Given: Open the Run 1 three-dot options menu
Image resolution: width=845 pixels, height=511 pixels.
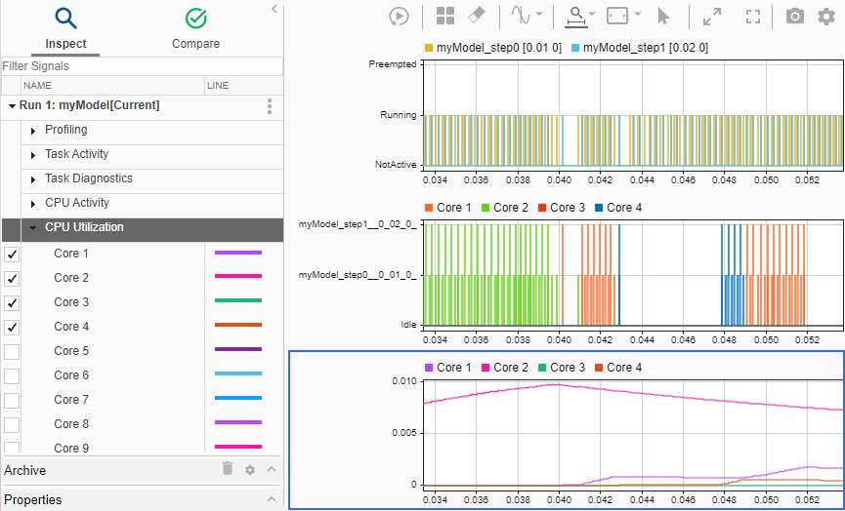Looking at the screenshot, I should [x=270, y=105].
